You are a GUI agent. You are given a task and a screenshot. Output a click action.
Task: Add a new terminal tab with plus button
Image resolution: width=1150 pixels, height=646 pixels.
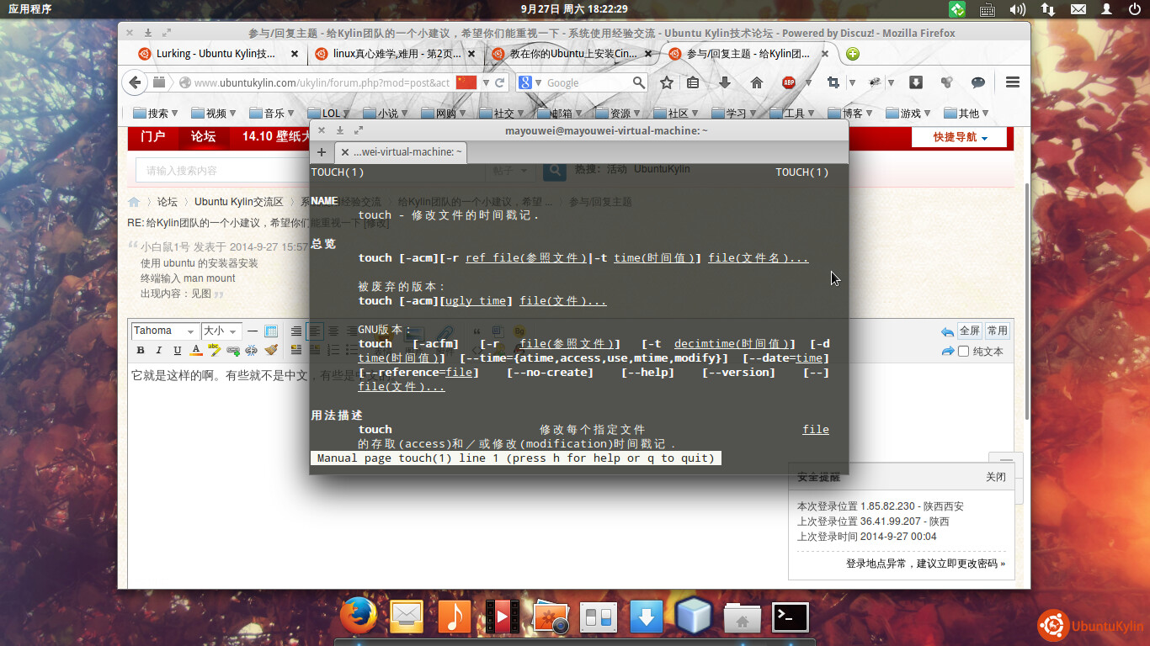(321, 152)
